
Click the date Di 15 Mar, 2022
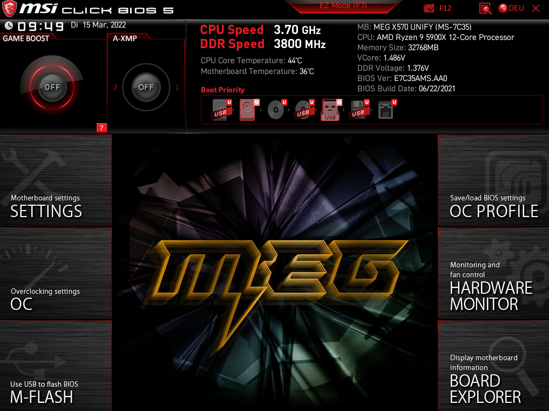pos(98,25)
